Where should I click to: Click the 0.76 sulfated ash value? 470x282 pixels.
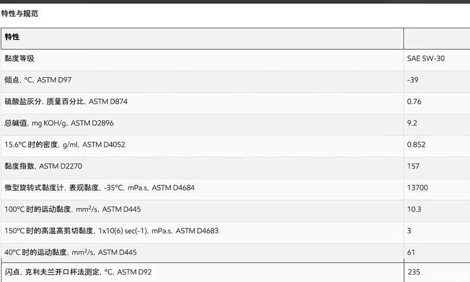(x=414, y=101)
